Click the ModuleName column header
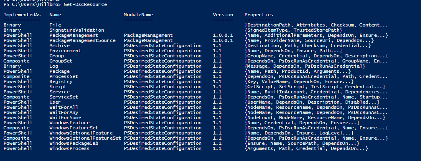Image resolution: width=421 pixels, height=161 pixels. (x=138, y=15)
